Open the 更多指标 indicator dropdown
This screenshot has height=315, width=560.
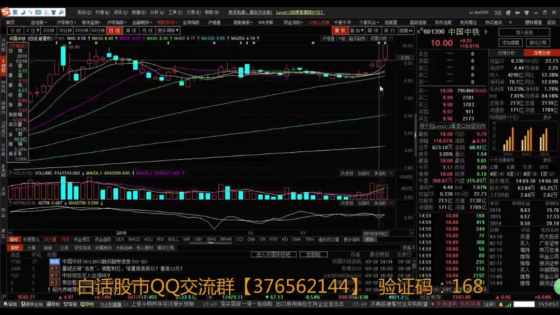353,239
